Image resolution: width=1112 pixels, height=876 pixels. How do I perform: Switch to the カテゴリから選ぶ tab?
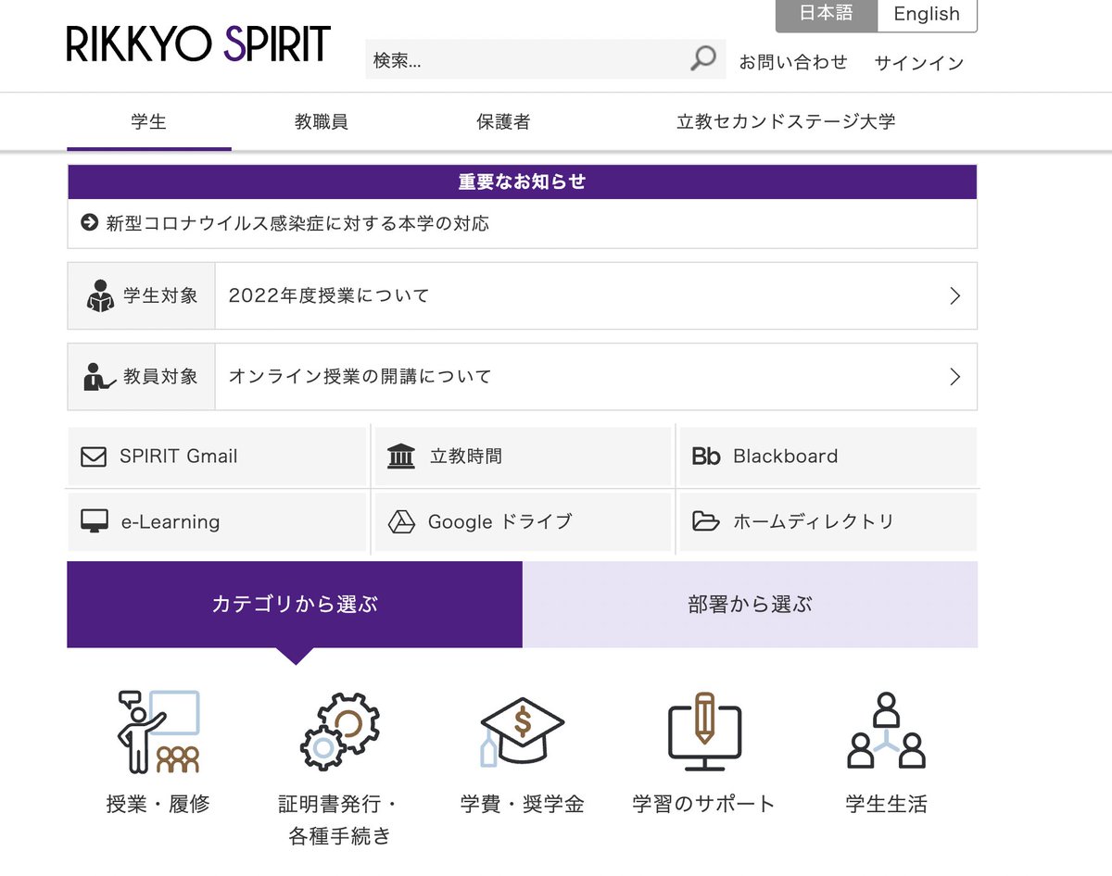coord(295,605)
